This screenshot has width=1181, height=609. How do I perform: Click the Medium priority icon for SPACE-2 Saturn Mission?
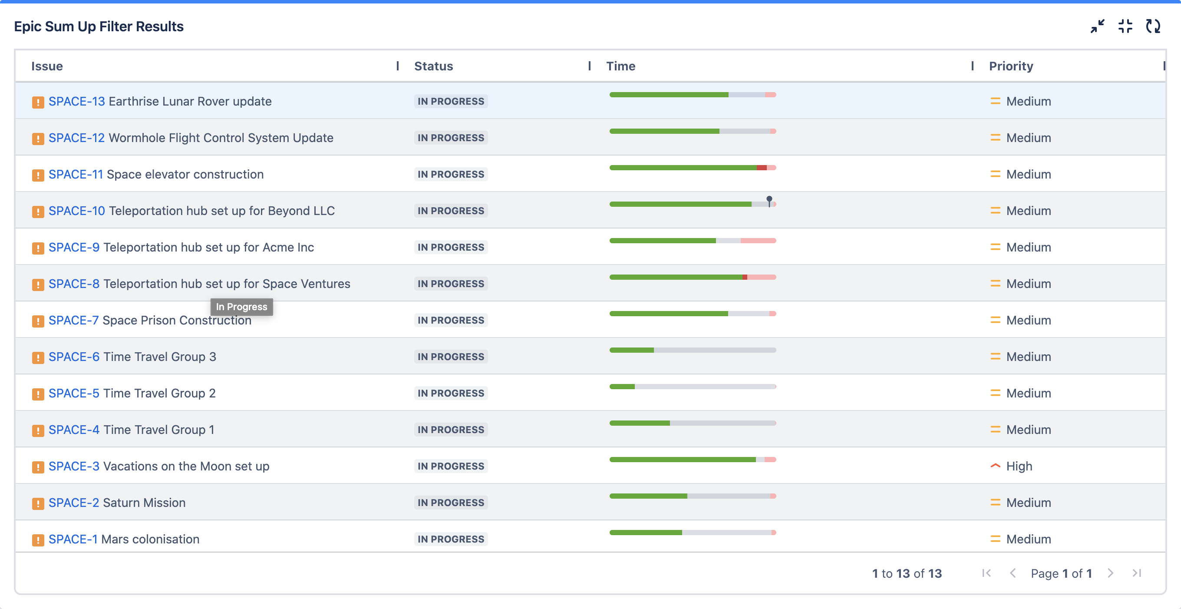pos(995,503)
